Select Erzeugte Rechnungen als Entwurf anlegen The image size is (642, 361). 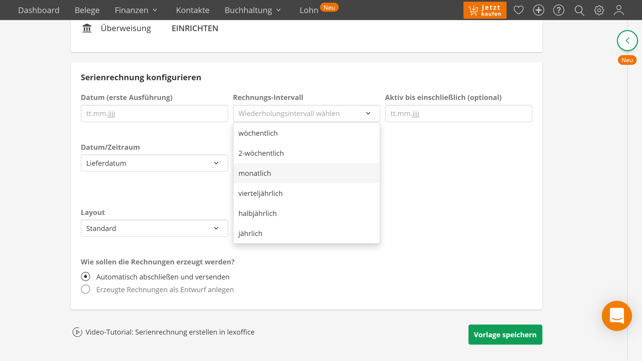click(x=85, y=289)
